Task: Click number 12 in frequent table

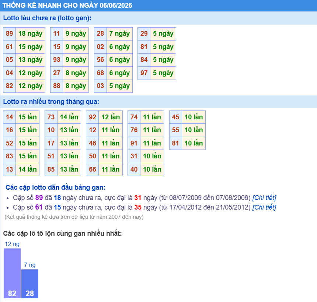Action: 93,130
